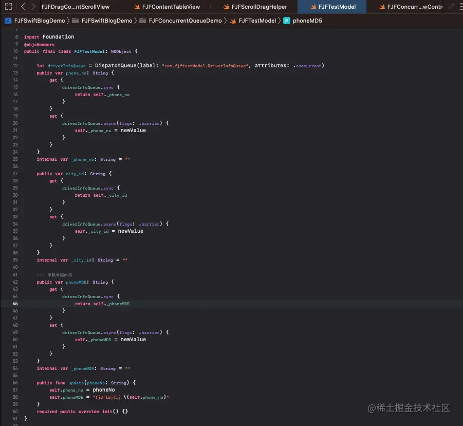
Task: Click the property P icon in breadcrumb
Action: pos(286,21)
